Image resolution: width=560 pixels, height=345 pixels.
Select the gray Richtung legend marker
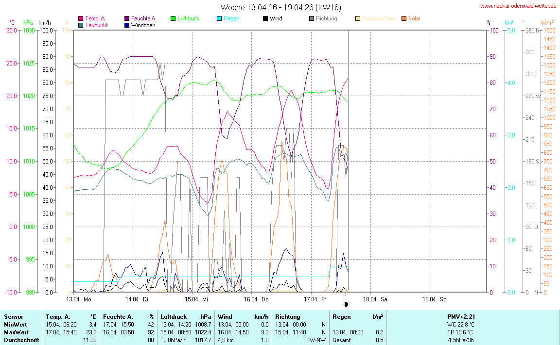pos(312,18)
